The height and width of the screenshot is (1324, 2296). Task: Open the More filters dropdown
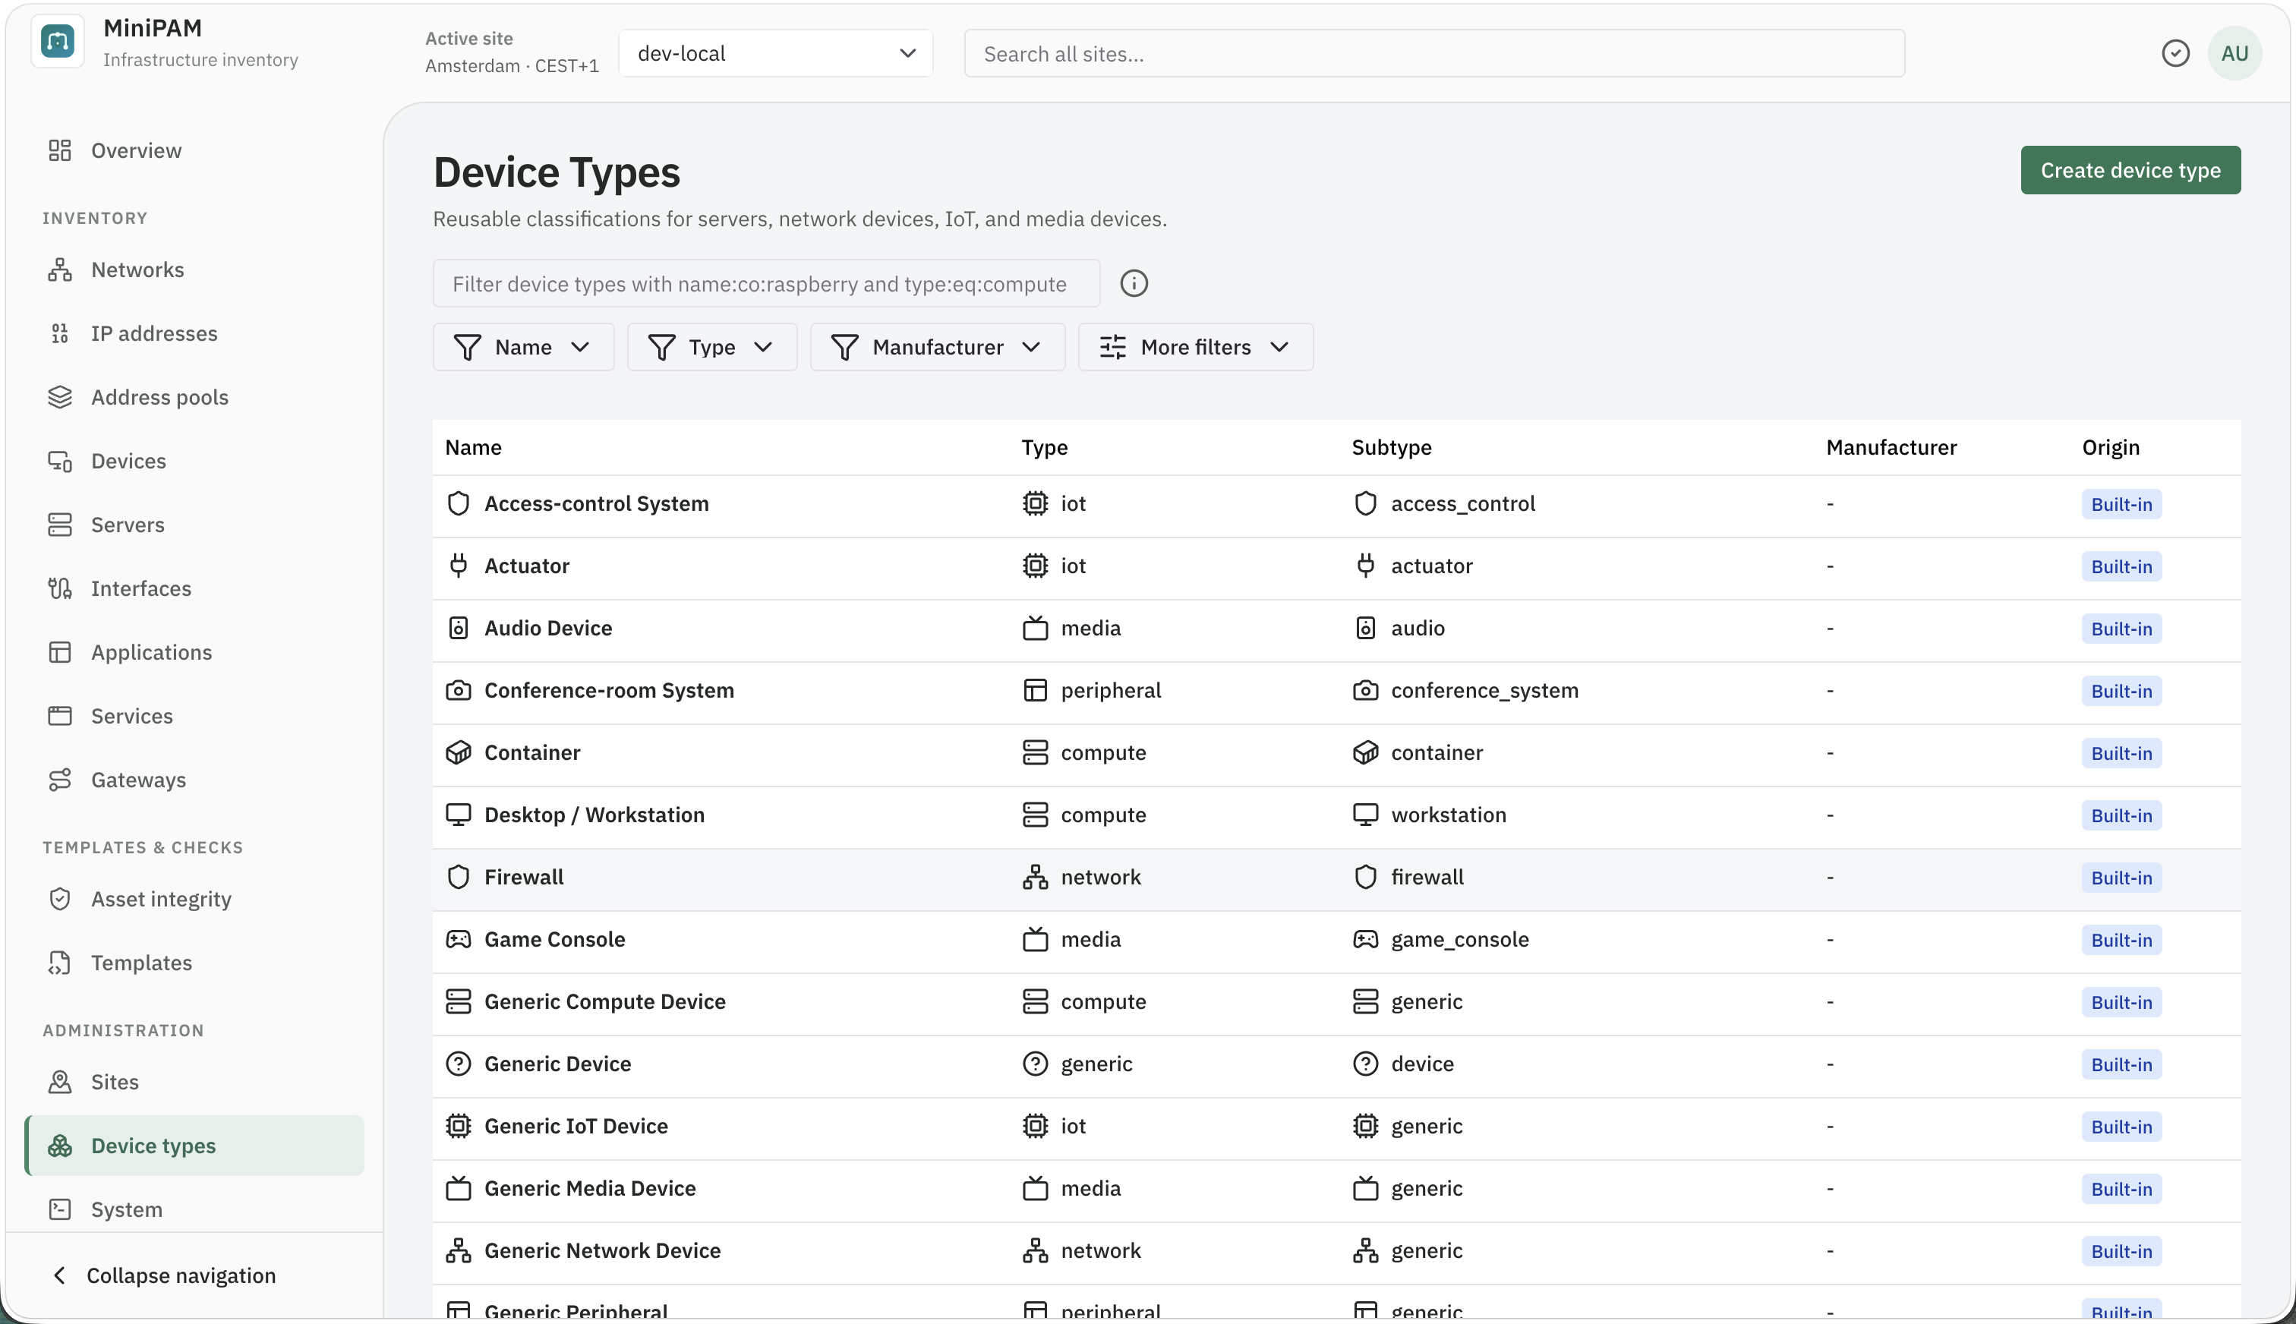(1196, 348)
